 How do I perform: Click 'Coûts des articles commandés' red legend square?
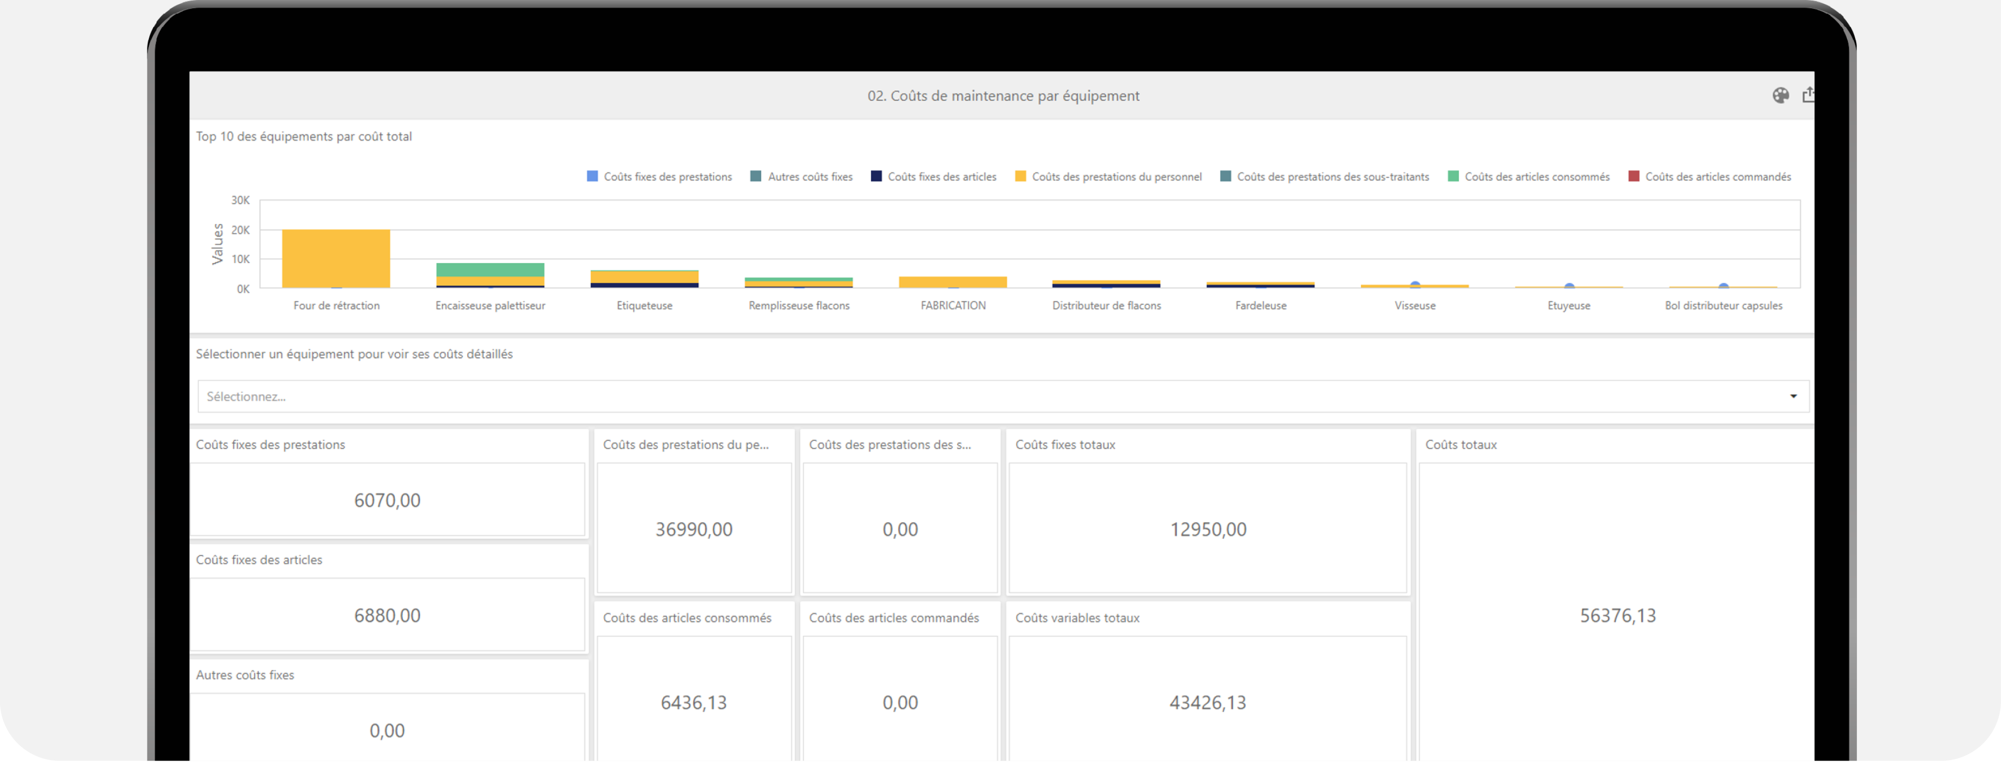tap(1634, 177)
